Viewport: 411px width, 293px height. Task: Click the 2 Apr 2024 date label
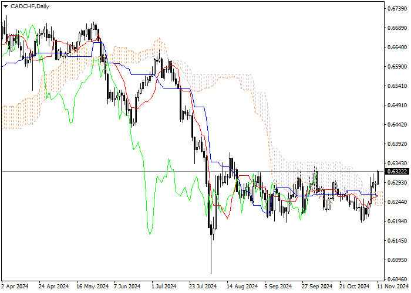pyautogui.click(x=15, y=287)
